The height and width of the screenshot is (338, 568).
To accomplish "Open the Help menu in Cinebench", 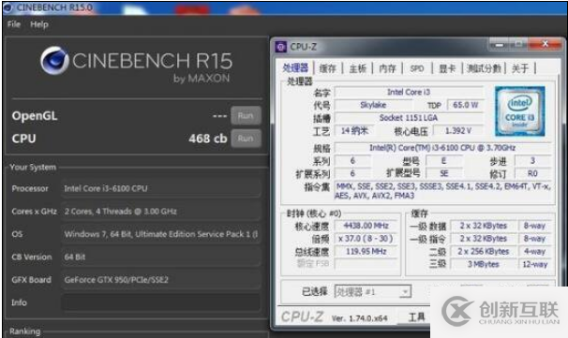I will point(39,24).
